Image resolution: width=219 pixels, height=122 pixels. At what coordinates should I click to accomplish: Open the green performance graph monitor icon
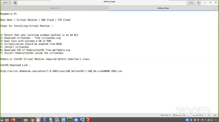[x=70, y=120]
